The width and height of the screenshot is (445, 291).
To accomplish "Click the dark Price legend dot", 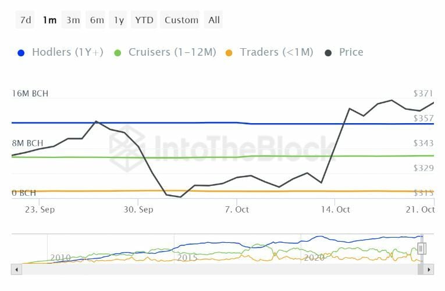I will click(x=328, y=53).
